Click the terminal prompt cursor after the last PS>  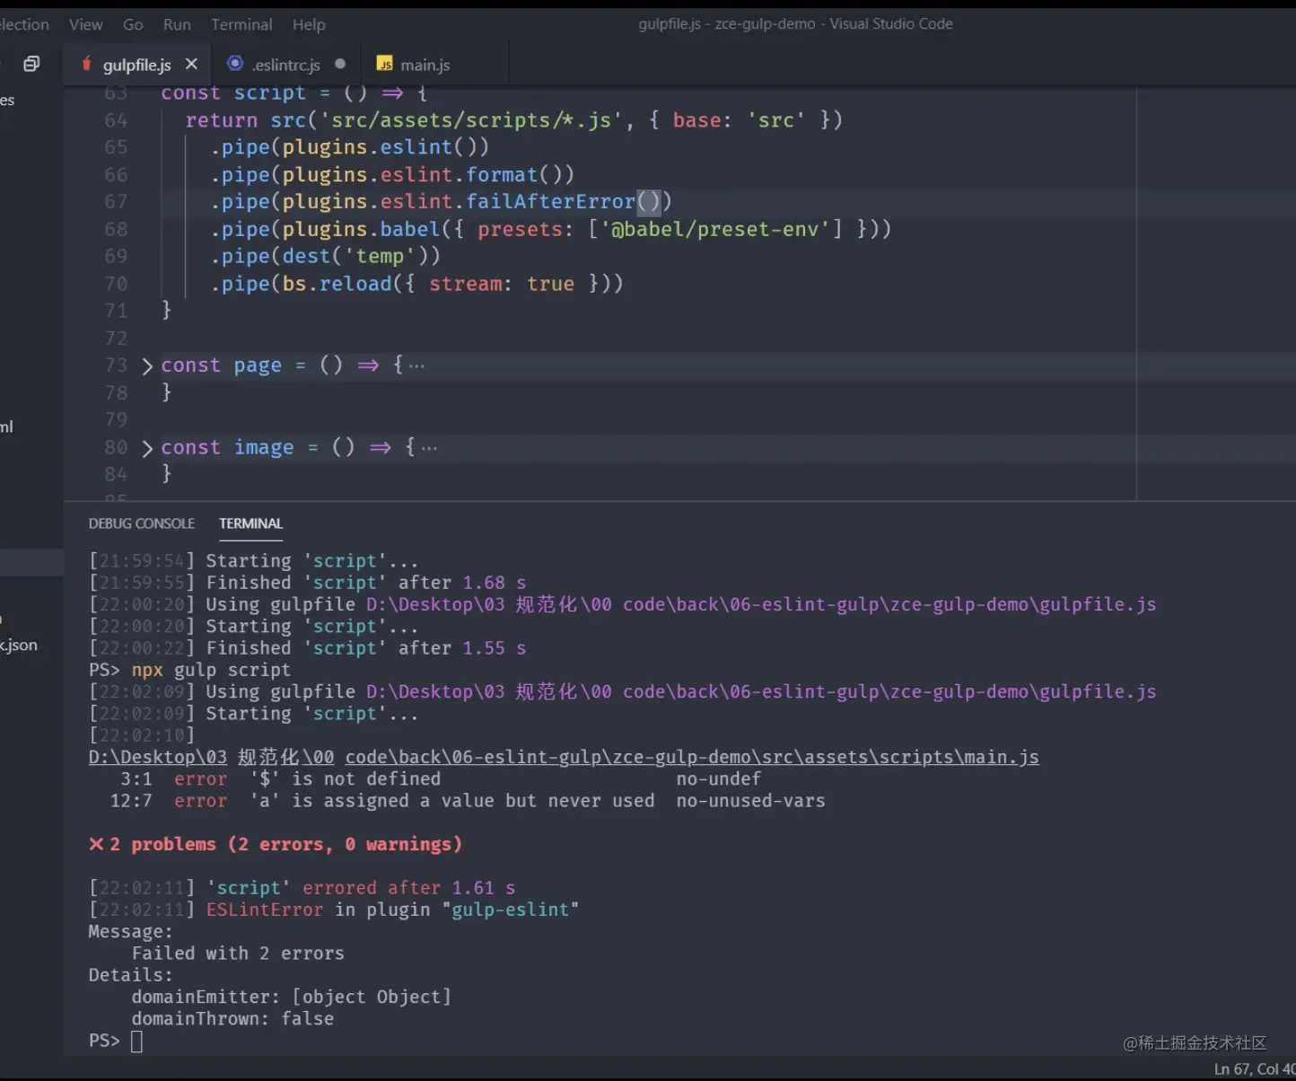[136, 1041]
